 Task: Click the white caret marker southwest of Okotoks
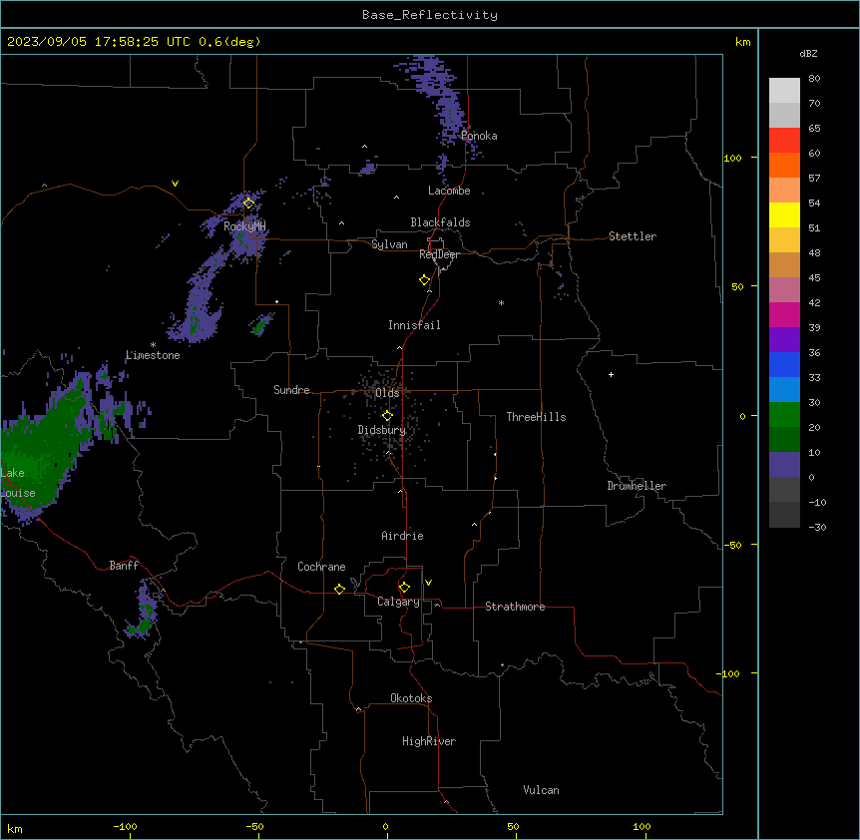click(359, 709)
